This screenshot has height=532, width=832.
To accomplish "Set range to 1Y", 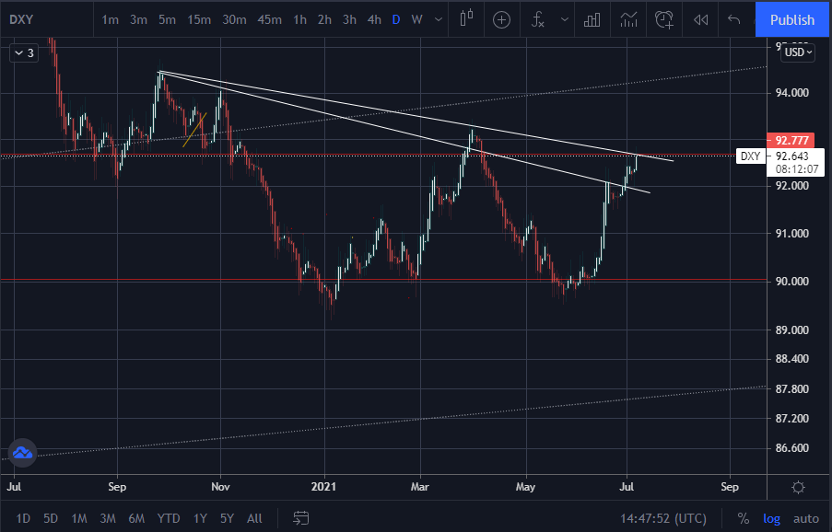I will pyautogui.click(x=200, y=518).
